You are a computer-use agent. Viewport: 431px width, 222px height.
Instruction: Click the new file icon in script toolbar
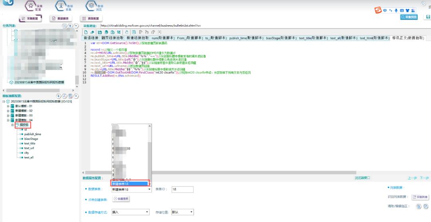pyautogui.click(x=85, y=31)
